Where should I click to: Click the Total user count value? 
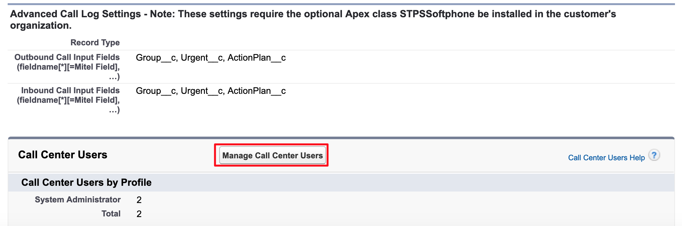[x=139, y=214]
